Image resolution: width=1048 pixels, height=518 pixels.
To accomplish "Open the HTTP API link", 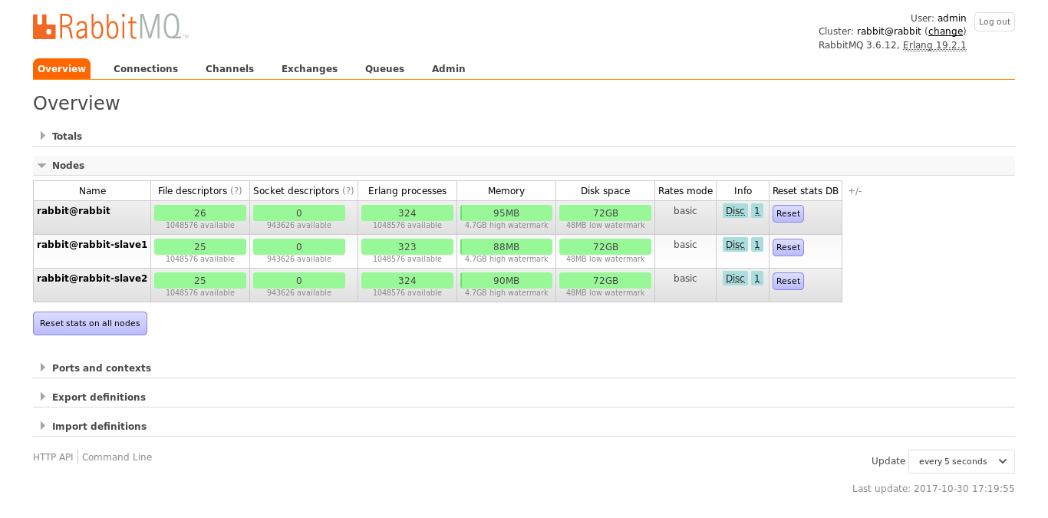I will point(53,457).
